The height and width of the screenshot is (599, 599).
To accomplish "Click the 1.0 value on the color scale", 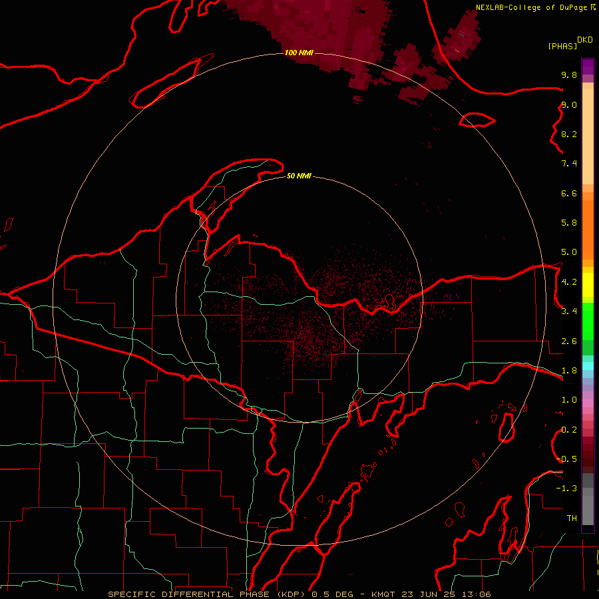I will tap(569, 400).
